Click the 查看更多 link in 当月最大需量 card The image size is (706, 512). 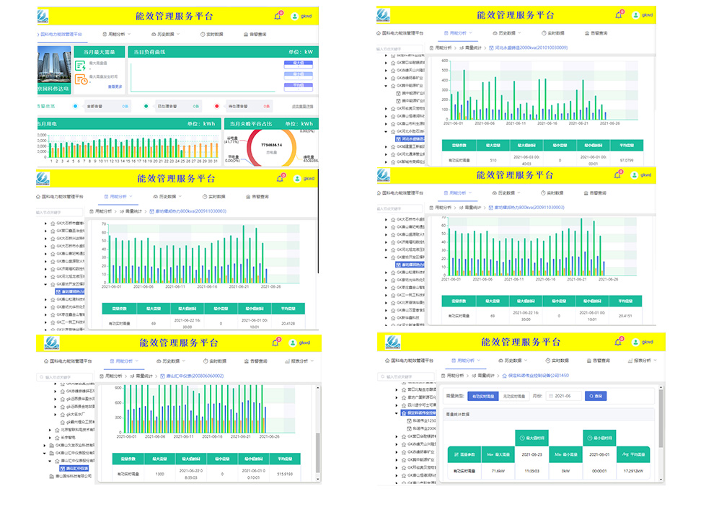(x=115, y=87)
